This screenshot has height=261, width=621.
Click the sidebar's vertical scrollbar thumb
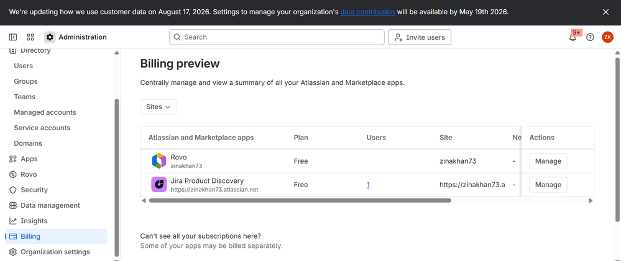(116, 178)
